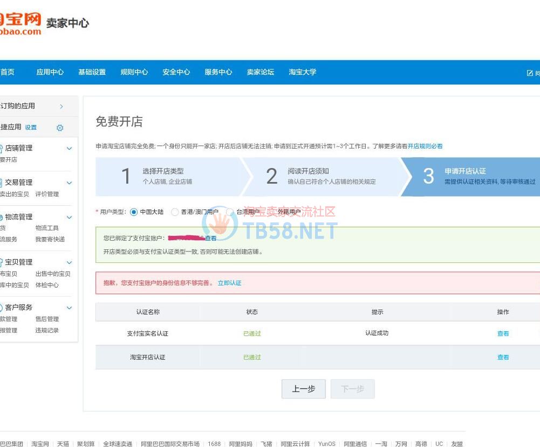The height and width of the screenshot is (447, 540).
Task: Click 聚划算 footer link
Action: pyautogui.click(x=86, y=444)
